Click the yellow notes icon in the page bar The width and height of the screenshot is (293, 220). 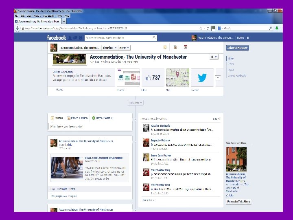165,47
